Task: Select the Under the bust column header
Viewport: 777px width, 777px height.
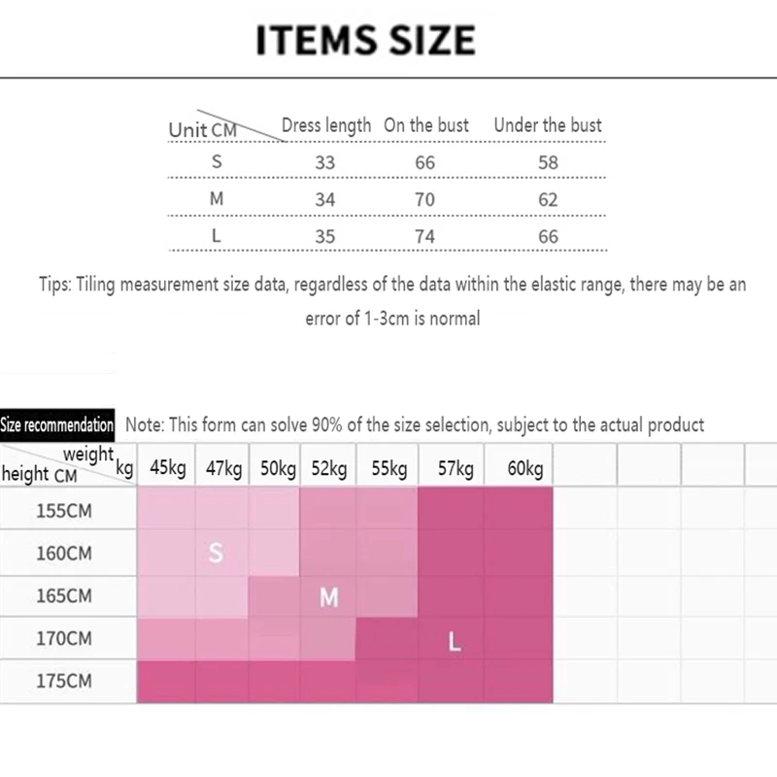Action: (548, 125)
